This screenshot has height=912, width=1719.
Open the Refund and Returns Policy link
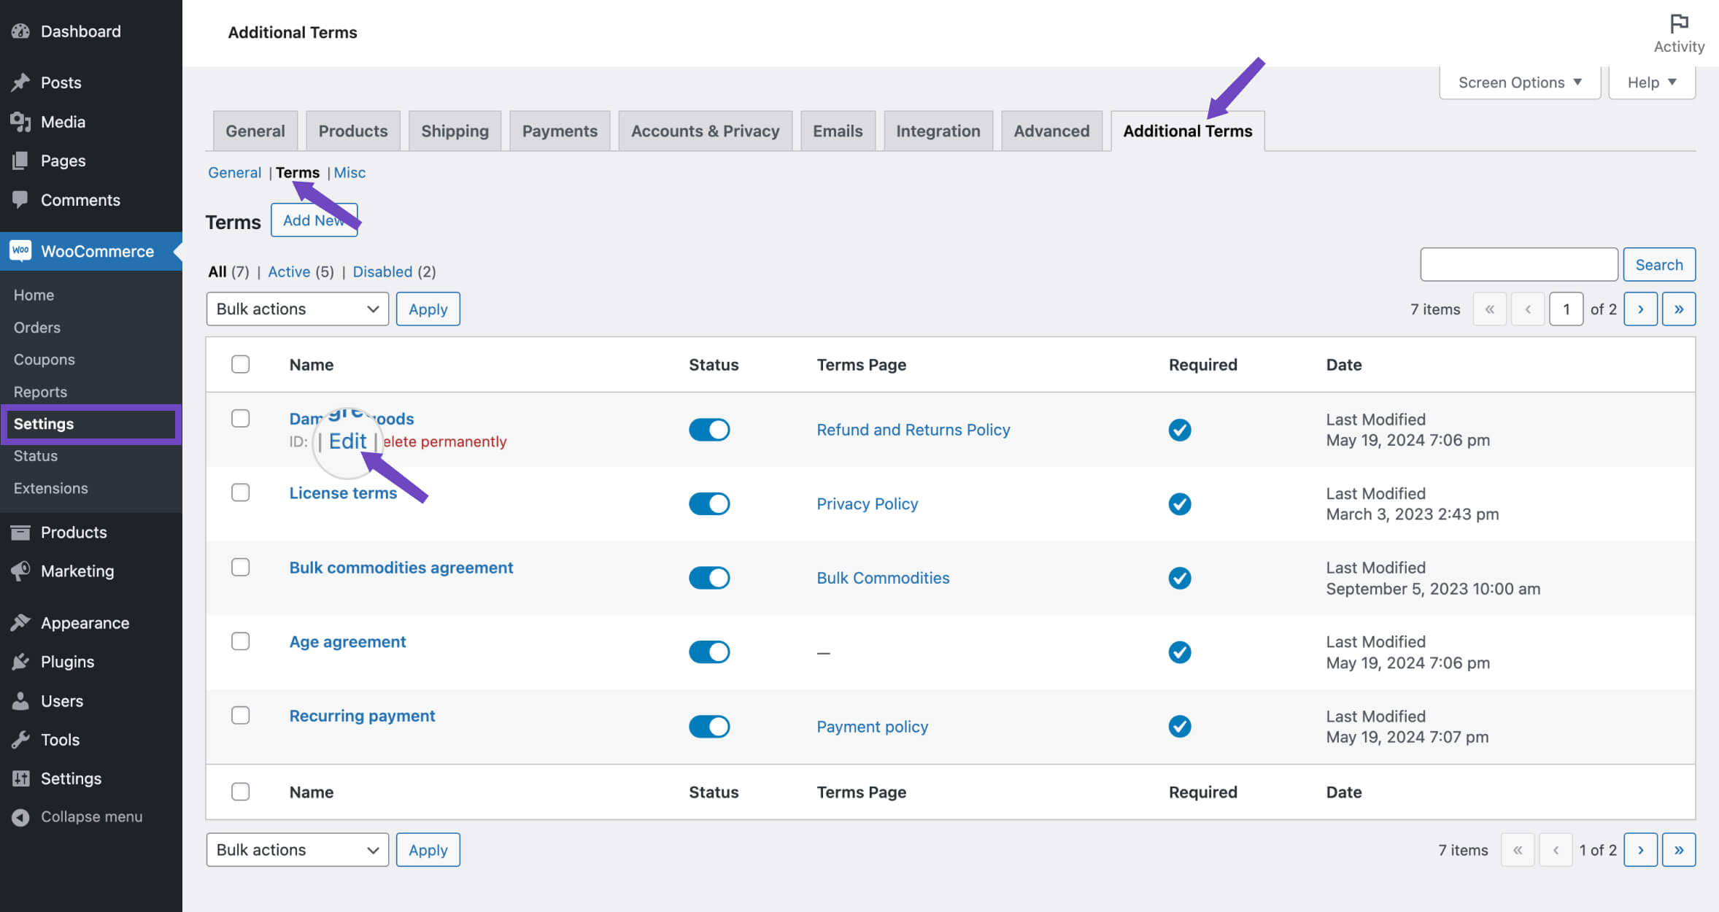click(913, 430)
